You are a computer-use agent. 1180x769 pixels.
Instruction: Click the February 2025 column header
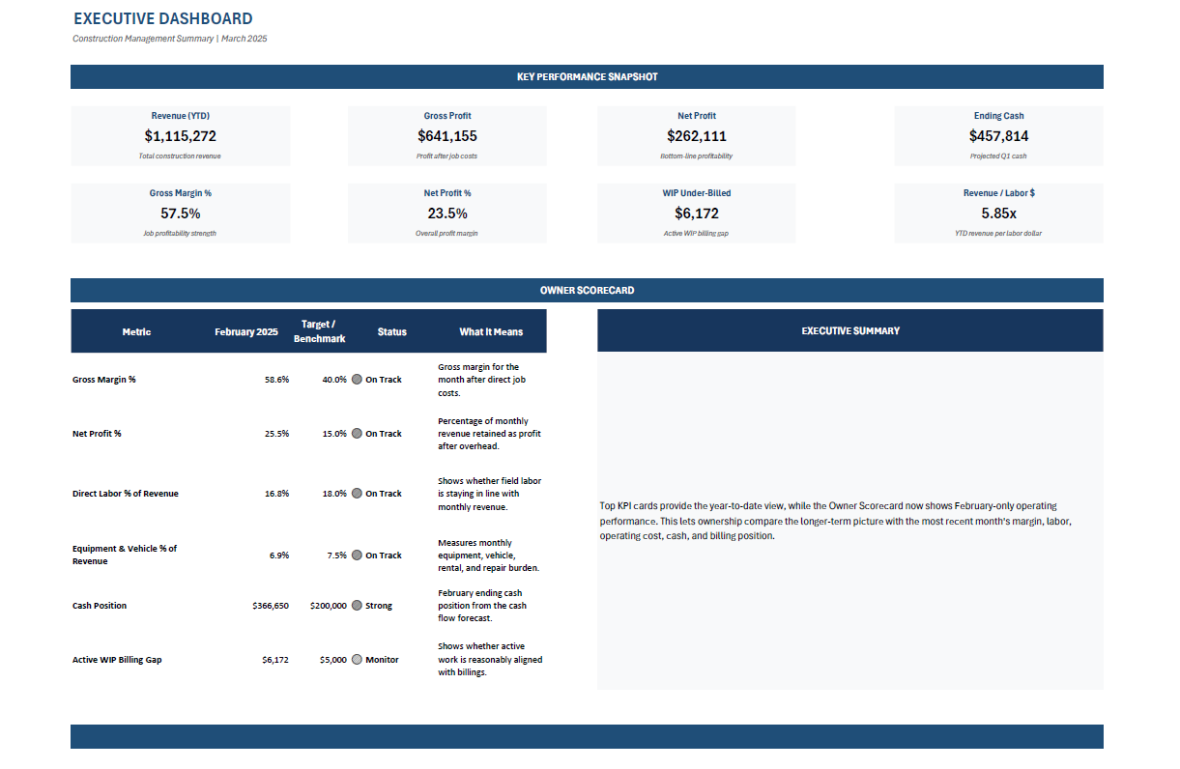[x=246, y=331]
